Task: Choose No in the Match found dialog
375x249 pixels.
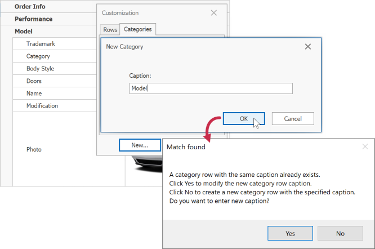Action: coord(340,233)
